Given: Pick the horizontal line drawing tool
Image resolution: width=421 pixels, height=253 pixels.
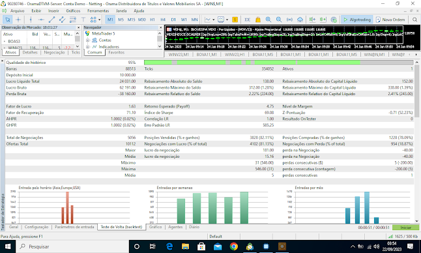Looking at the screenshot, I should click(41, 20).
